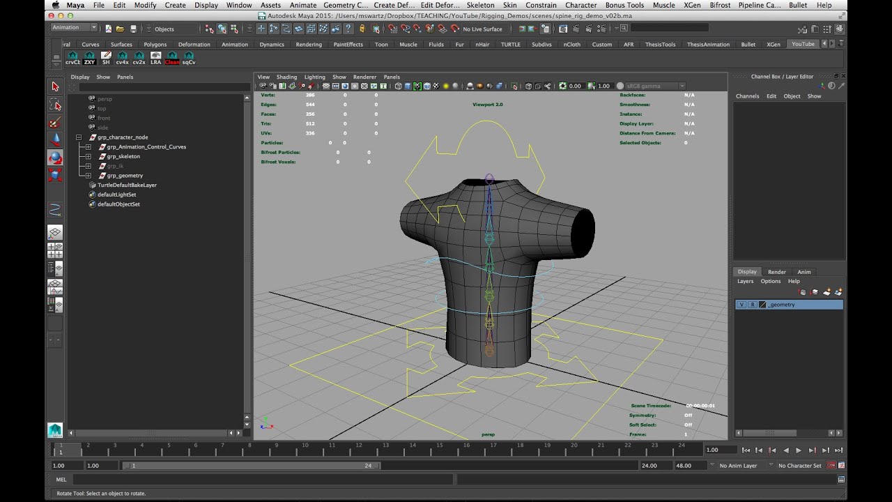Switch to the Rendering shelf tab
The image size is (892, 502).
click(309, 45)
